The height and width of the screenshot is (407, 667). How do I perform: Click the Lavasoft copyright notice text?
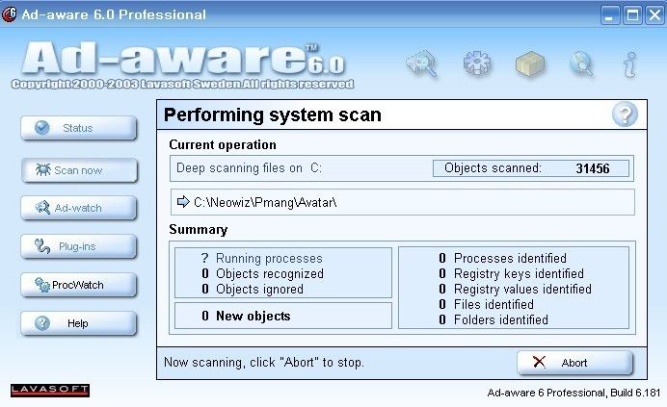click(182, 84)
